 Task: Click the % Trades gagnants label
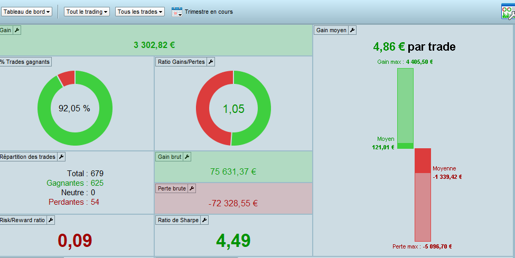25,62
